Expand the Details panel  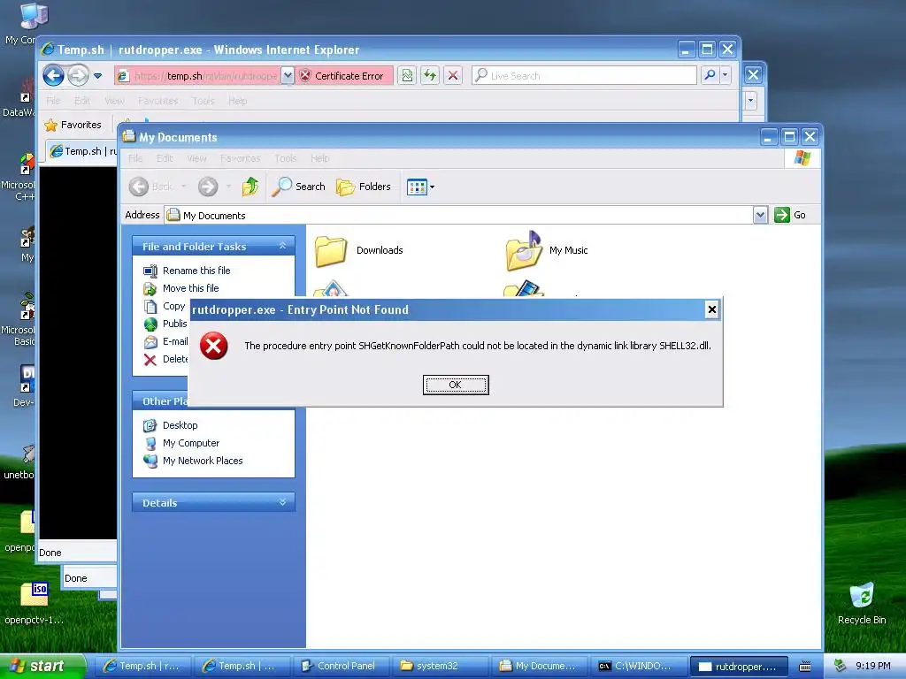pos(282,502)
